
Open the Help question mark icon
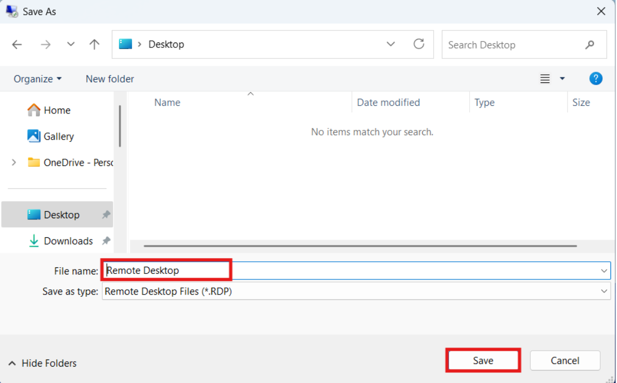[596, 79]
